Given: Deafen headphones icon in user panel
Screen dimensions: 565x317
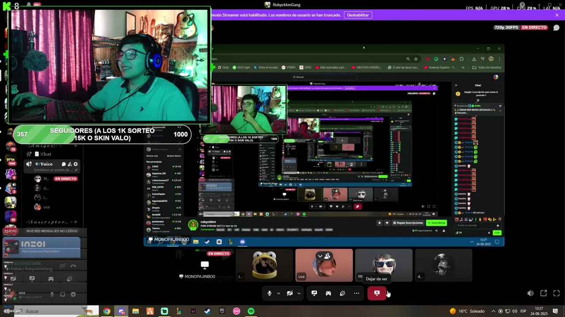Looking at the screenshot, I should [x=63, y=295].
